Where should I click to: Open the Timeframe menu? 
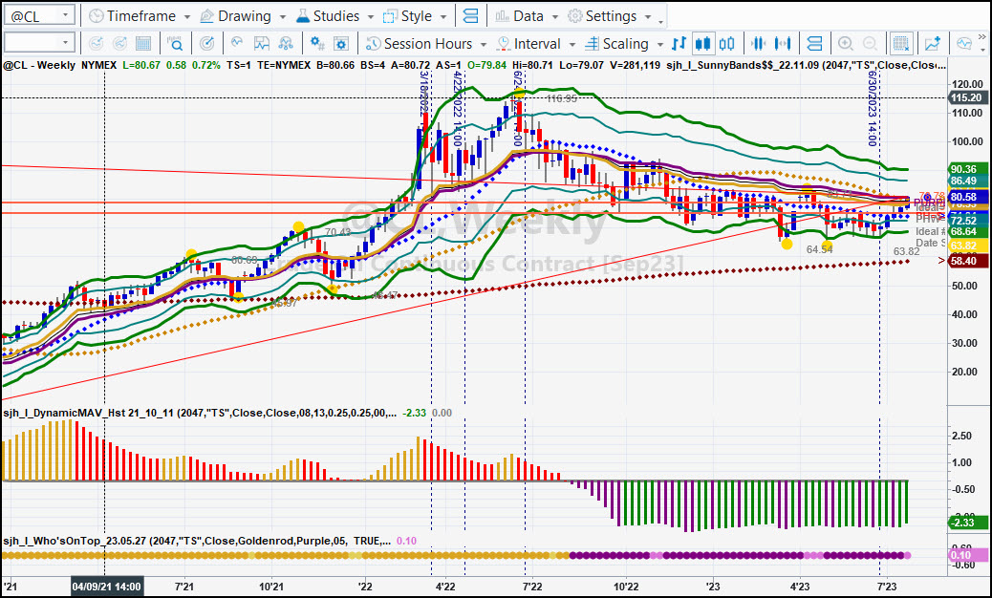coord(140,16)
